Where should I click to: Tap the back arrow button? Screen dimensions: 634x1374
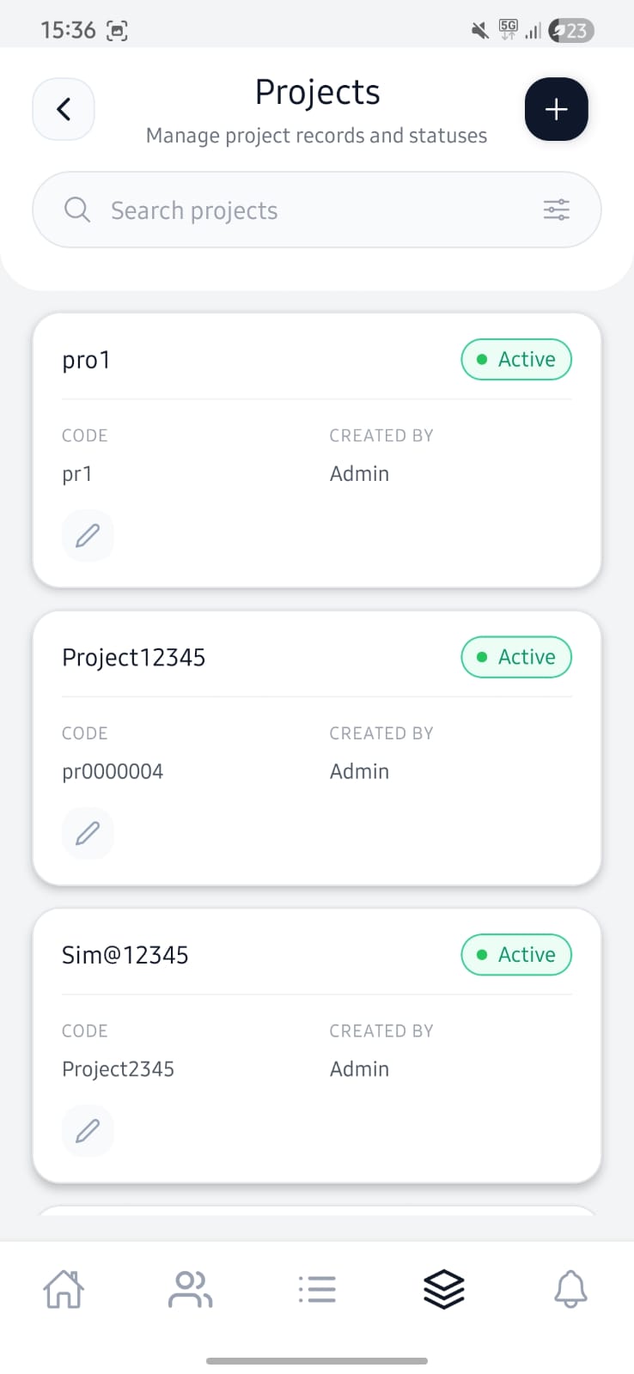(64, 109)
